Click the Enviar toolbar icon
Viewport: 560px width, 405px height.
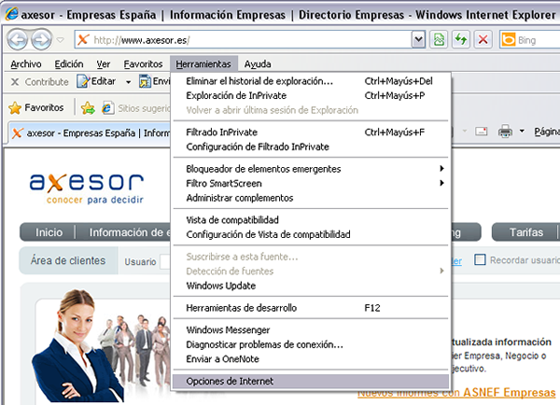tap(145, 81)
